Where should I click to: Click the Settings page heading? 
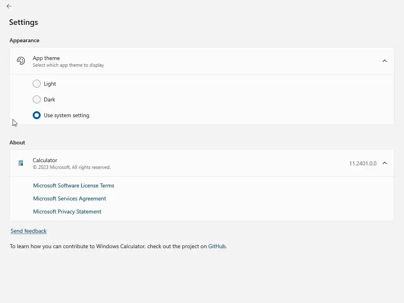23,22
